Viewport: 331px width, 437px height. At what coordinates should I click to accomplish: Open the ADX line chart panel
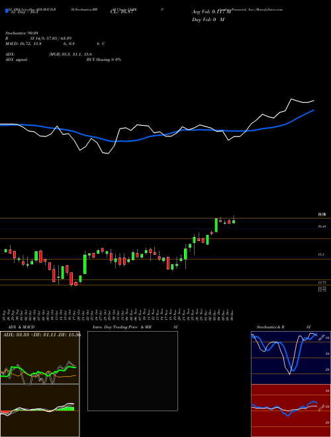pos(40,358)
